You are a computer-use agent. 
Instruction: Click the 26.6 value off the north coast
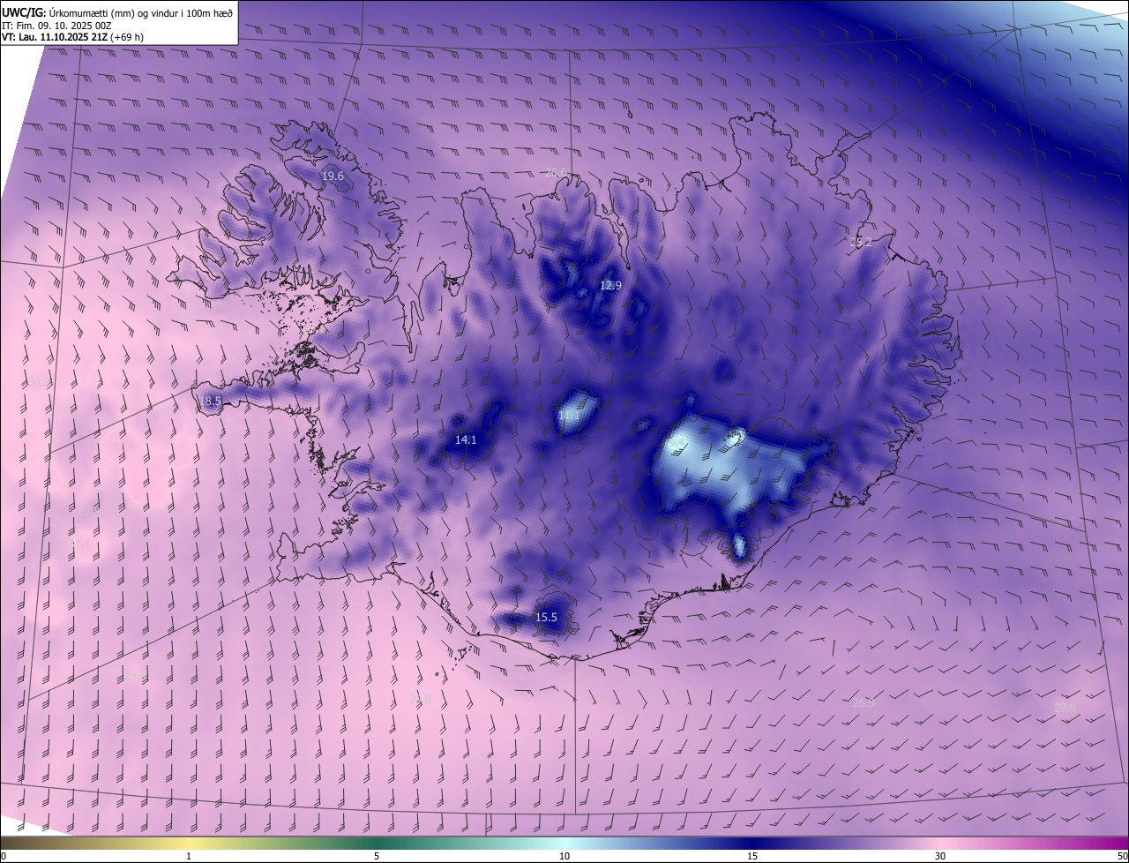coord(555,173)
